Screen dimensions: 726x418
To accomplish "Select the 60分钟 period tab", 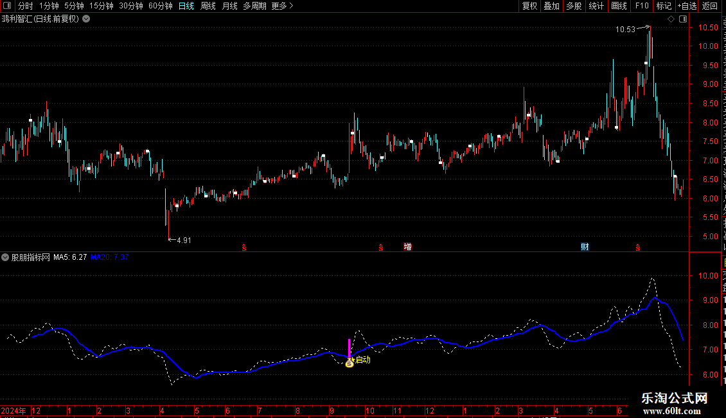I will [x=161, y=6].
